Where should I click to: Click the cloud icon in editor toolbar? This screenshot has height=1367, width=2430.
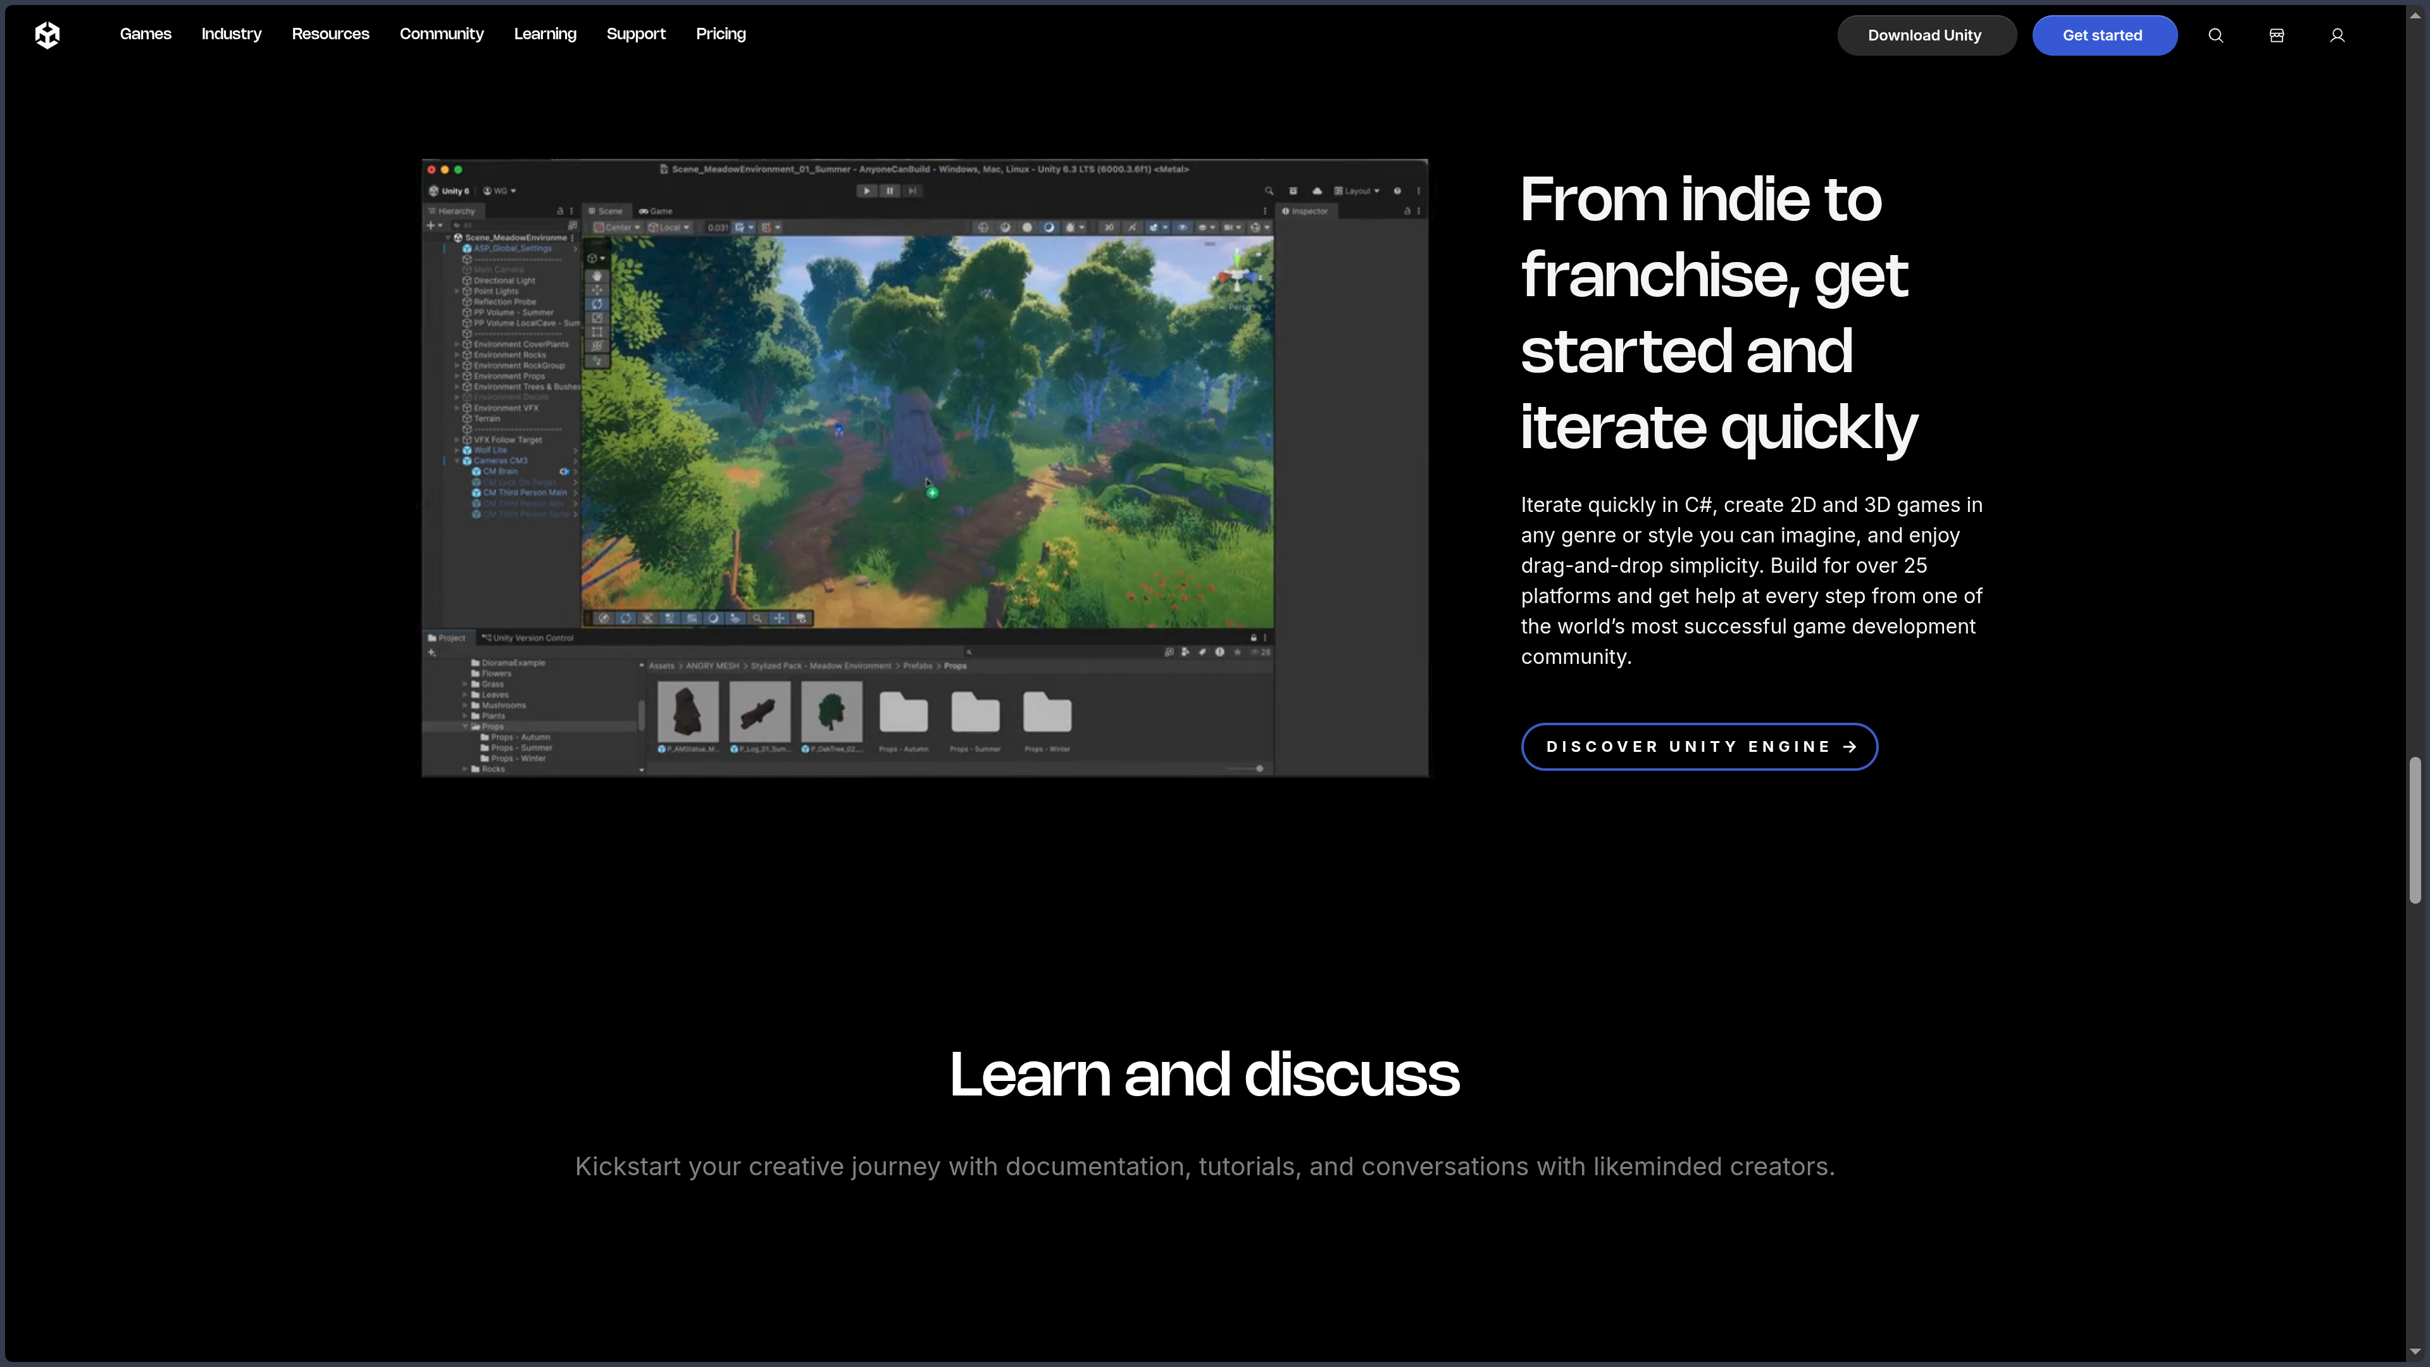[1317, 190]
